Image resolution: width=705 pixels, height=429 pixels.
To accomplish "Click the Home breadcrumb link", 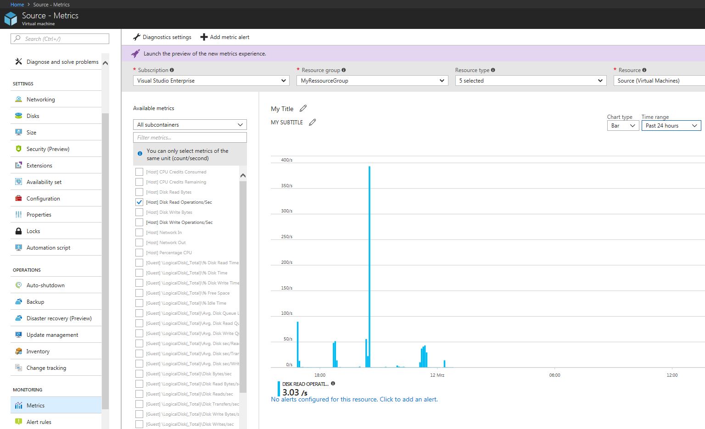I will point(17,4).
